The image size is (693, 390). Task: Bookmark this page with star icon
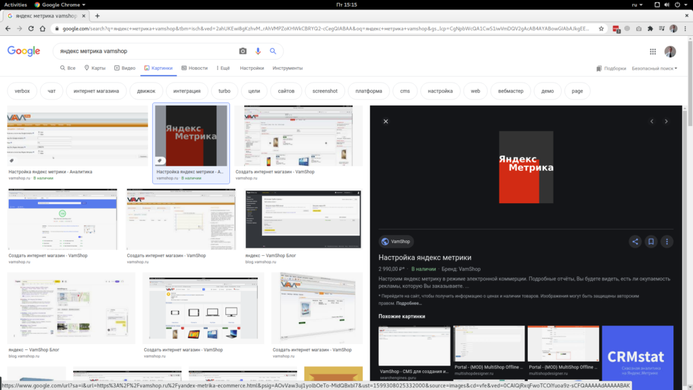pos(601,28)
